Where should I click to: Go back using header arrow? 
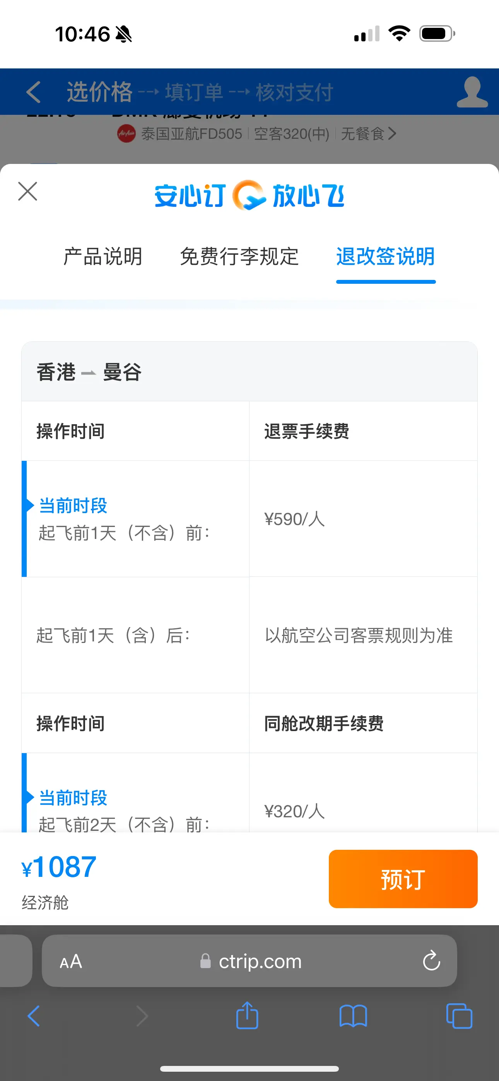coord(34,92)
